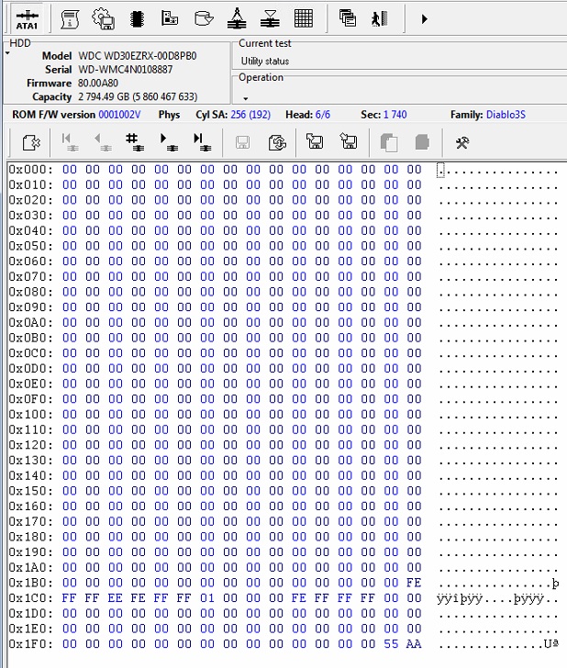The image size is (567, 668).
Task: Click the first byte at offset 0x000
Action: point(70,170)
